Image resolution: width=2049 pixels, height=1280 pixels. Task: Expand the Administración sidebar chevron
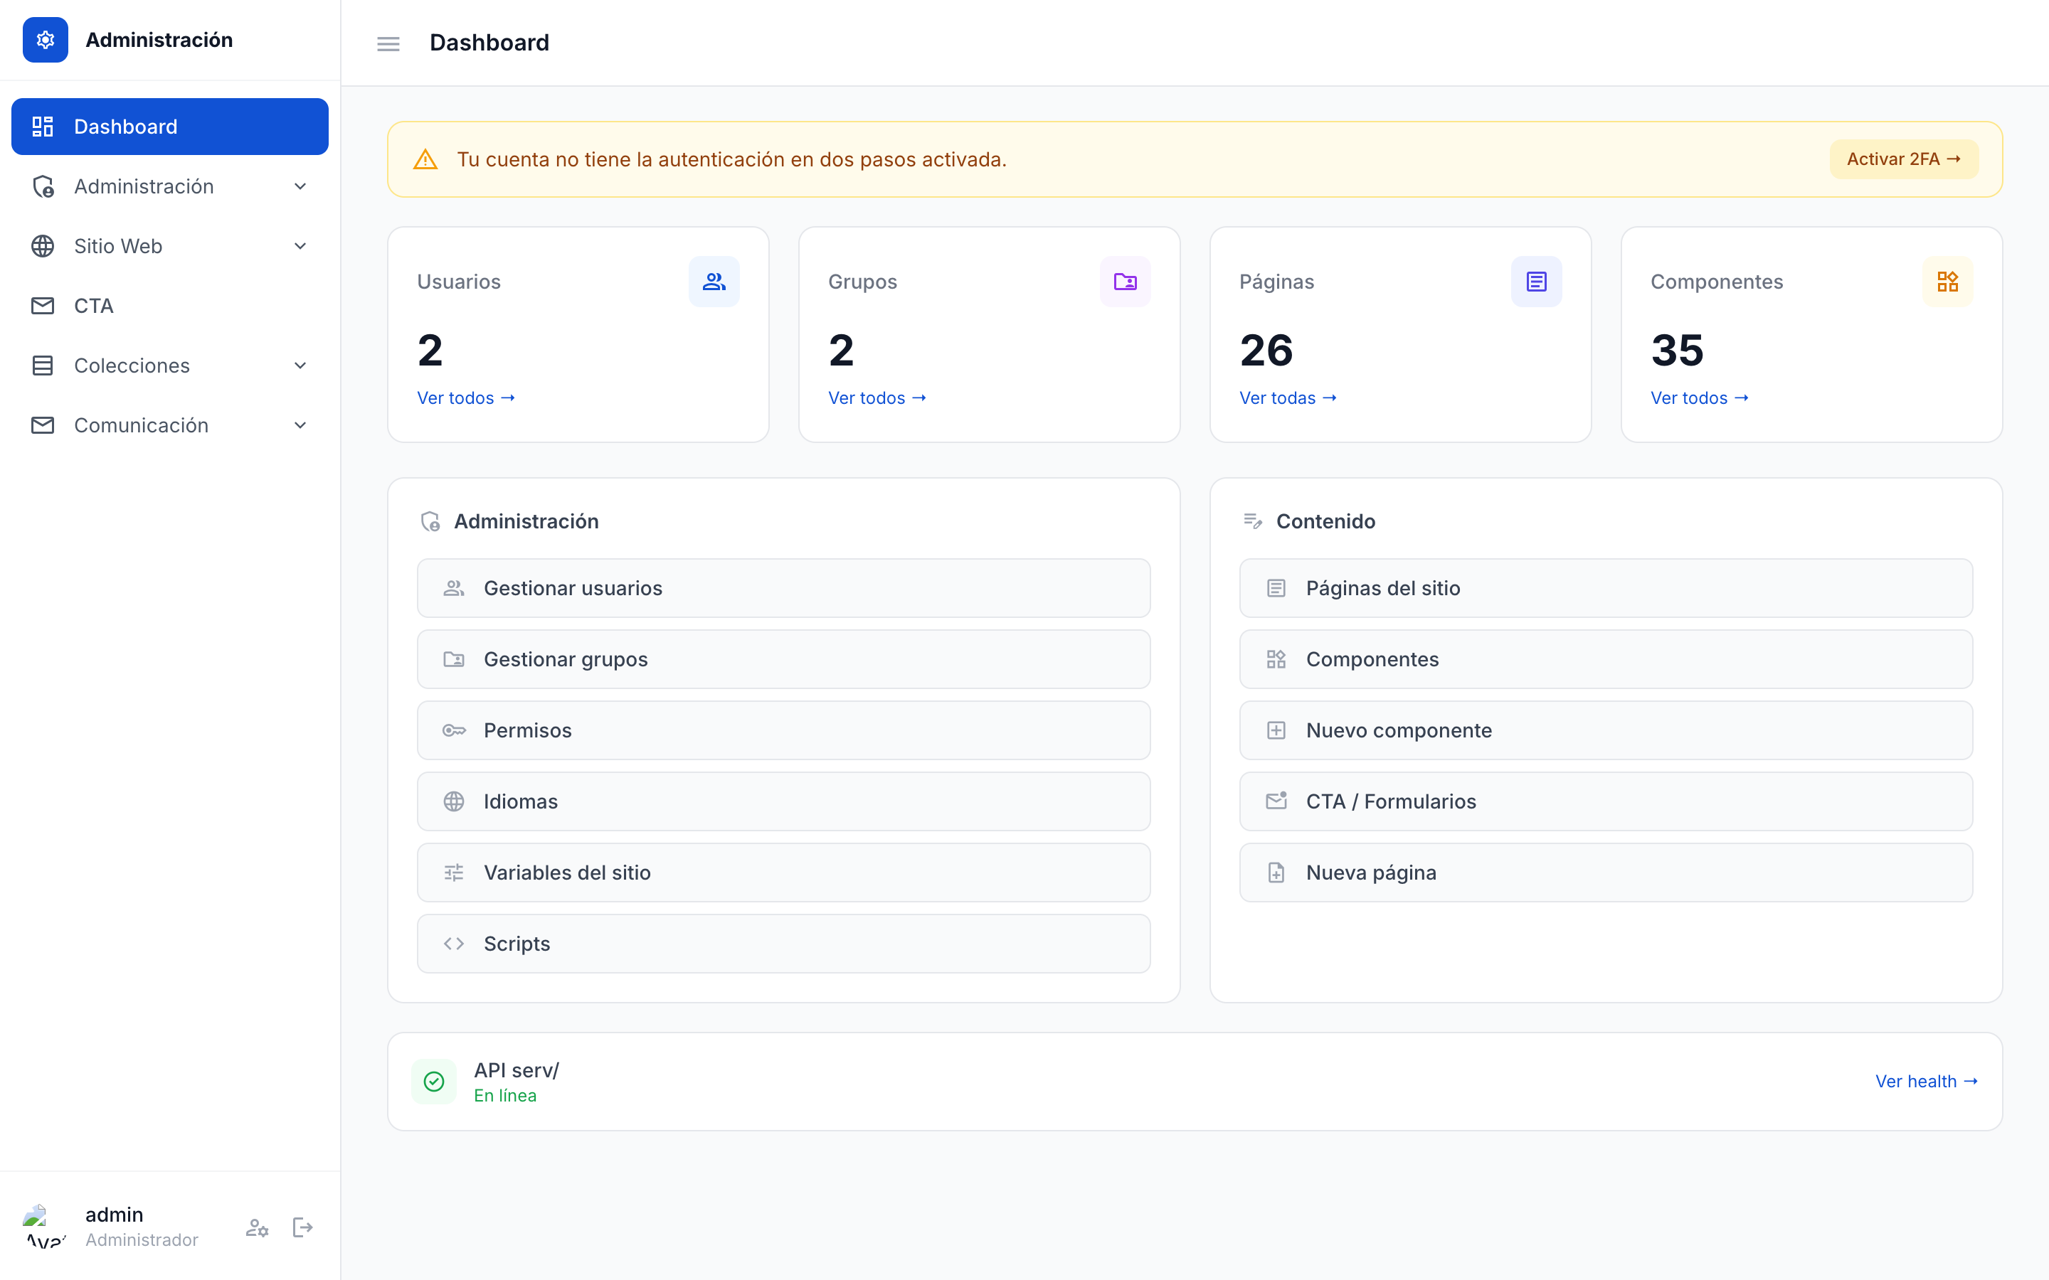pyautogui.click(x=300, y=186)
